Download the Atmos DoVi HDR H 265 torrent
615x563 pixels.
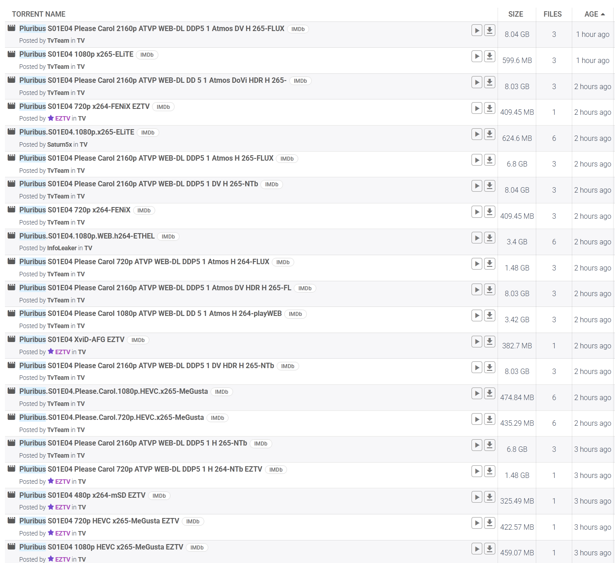(x=489, y=82)
